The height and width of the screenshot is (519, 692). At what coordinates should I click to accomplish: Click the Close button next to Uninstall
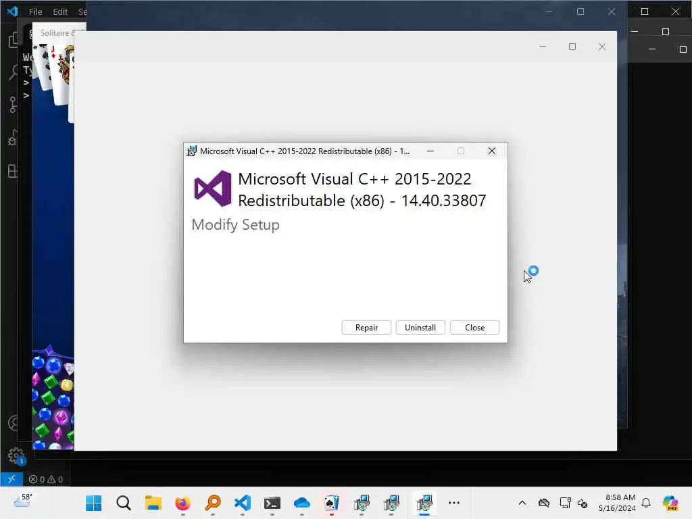pos(474,328)
